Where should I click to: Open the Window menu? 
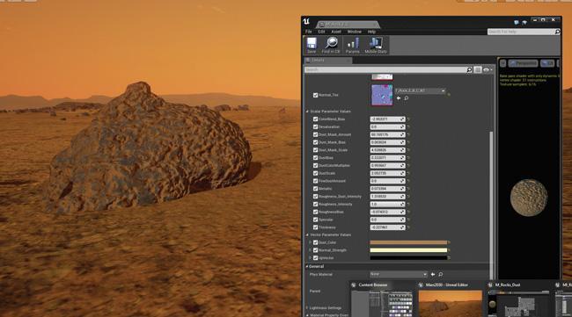click(354, 32)
